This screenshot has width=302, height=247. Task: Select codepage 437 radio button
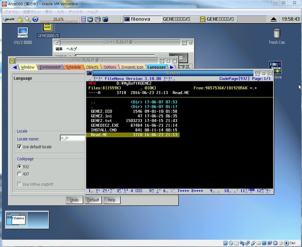pyautogui.click(x=19, y=174)
